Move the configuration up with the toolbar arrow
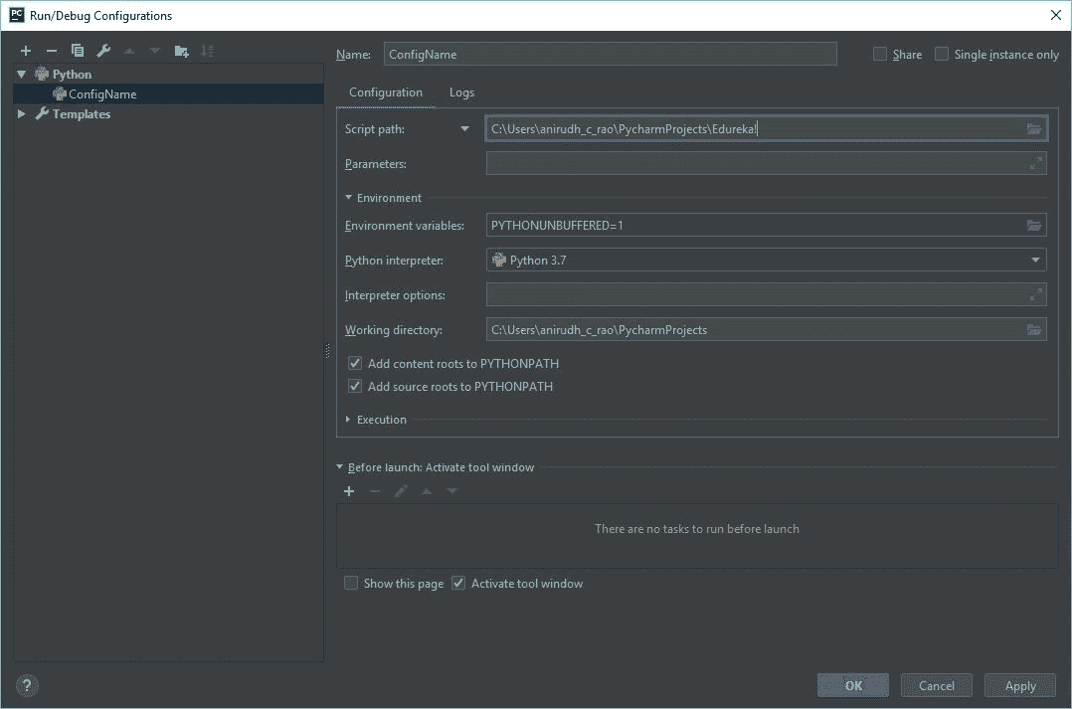Image resolution: width=1072 pixels, height=709 pixels. (x=129, y=51)
